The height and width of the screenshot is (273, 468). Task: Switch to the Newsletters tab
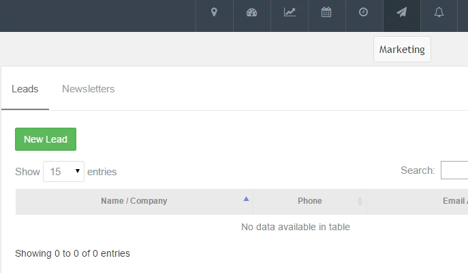[x=89, y=89]
